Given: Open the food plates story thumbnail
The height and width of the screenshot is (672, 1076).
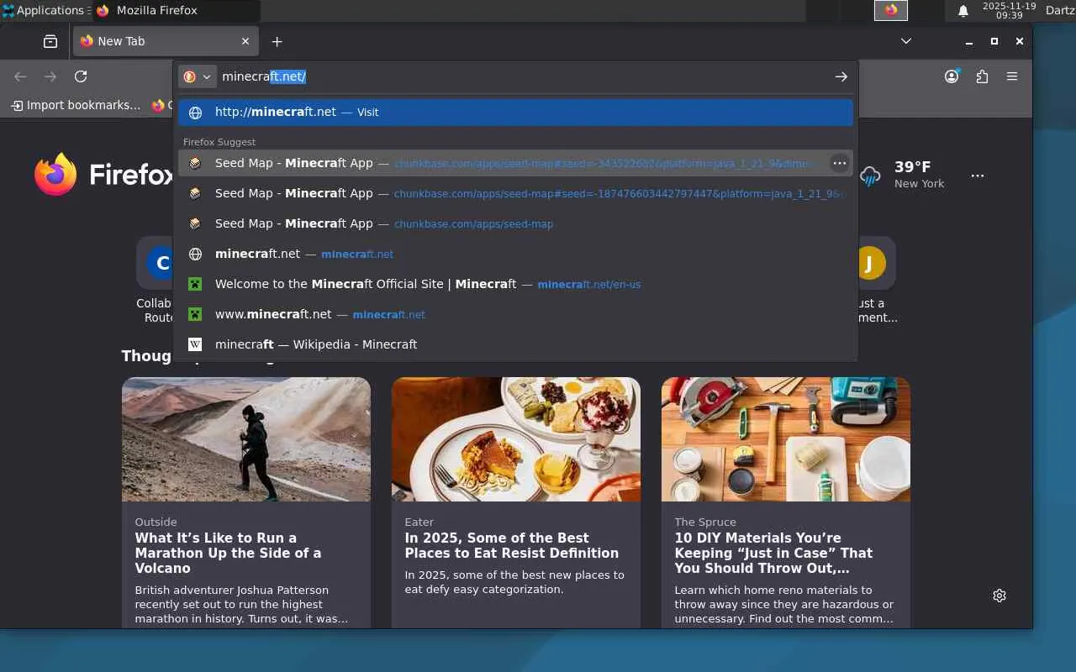Looking at the screenshot, I should (x=516, y=439).
